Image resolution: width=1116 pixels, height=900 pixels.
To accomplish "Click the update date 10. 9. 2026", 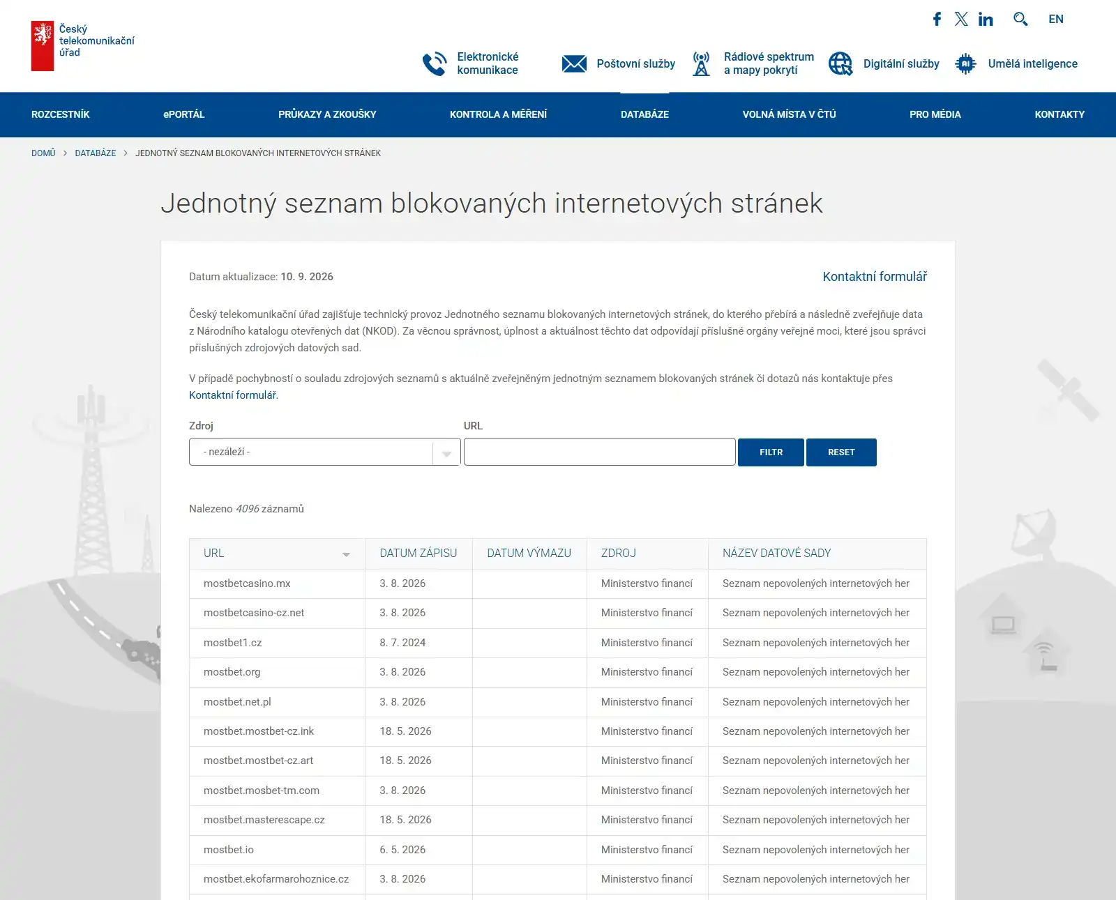I will coord(307,277).
